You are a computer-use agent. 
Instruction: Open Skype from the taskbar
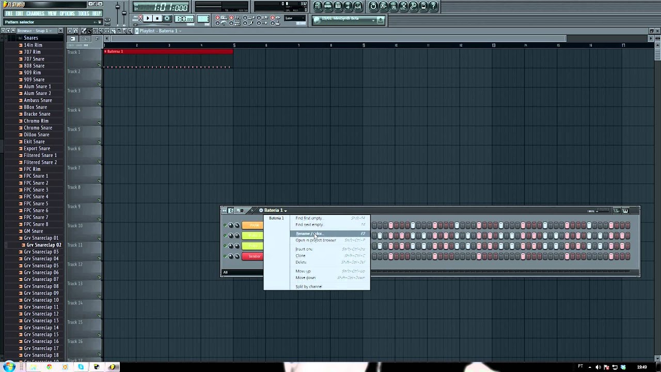coord(81,367)
